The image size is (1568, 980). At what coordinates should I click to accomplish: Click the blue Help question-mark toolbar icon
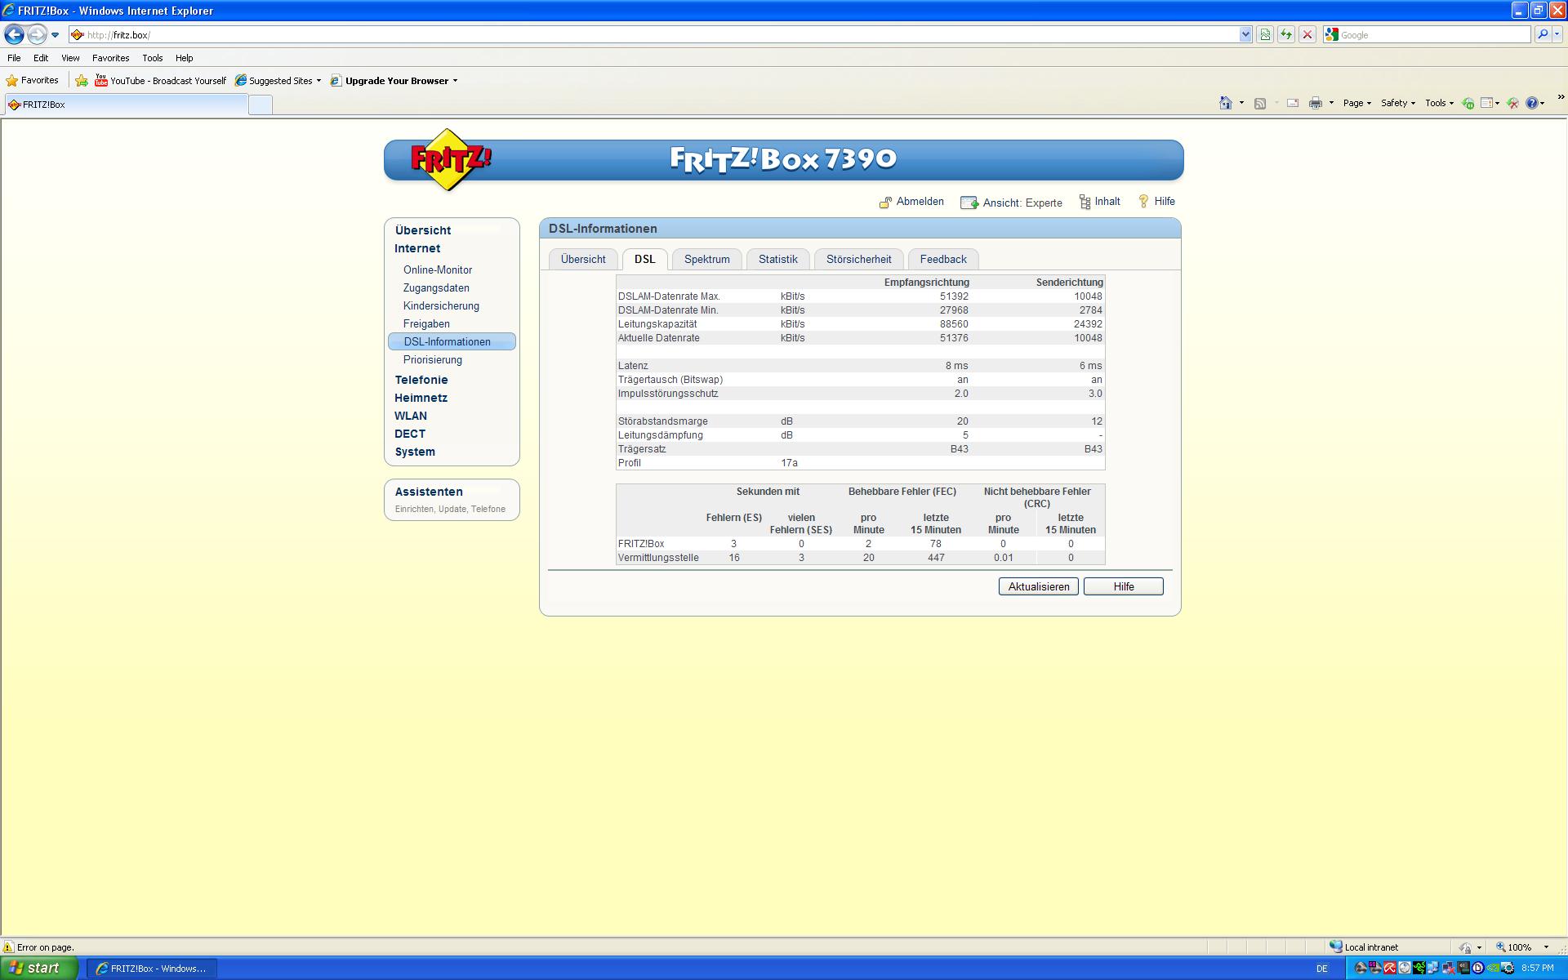tap(1531, 103)
